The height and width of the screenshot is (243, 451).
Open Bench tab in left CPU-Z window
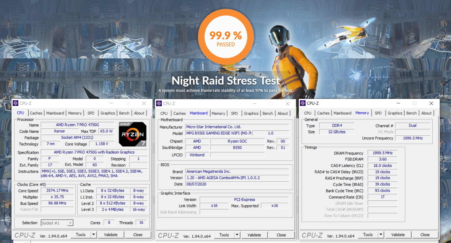click(x=124, y=113)
